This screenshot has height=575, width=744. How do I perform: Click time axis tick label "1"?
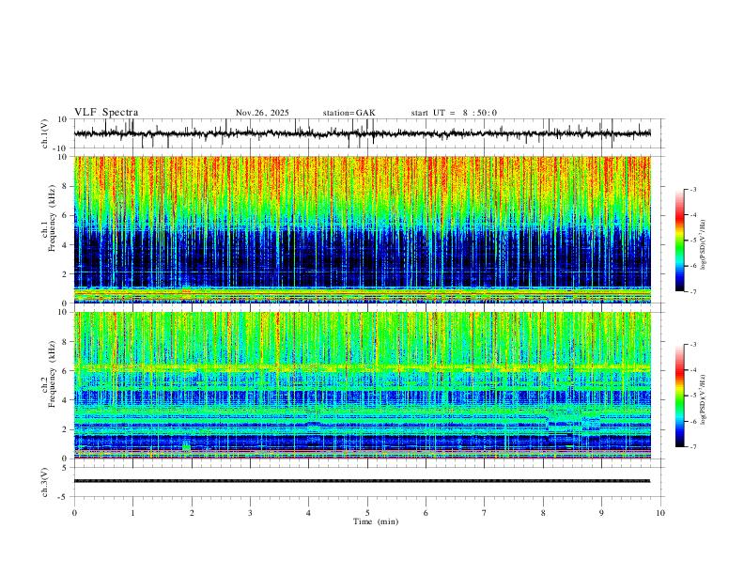132,513
